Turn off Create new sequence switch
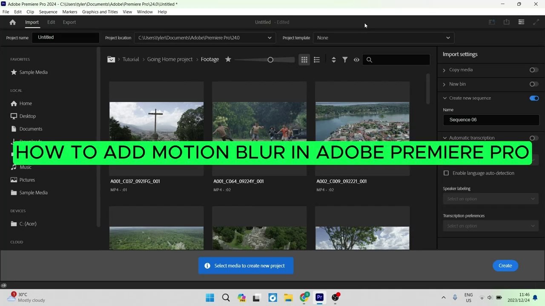Image resolution: width=545 pixels, height=306 pixels. click(x=534, y=98)
